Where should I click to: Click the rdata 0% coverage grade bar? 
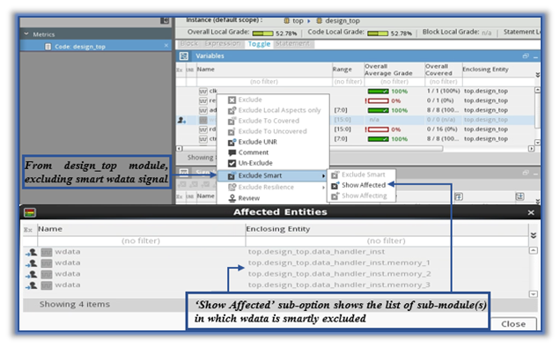(x=379, y=130)
